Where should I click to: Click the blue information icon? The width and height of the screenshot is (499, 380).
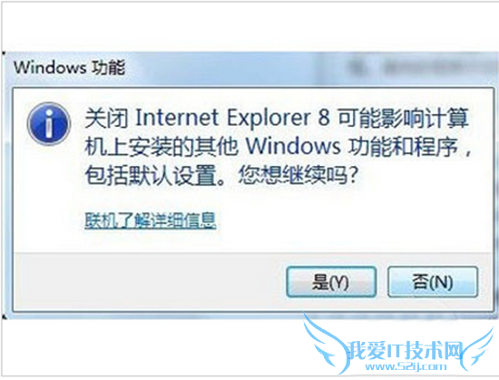pyautogui.click(x=49, y=123)
